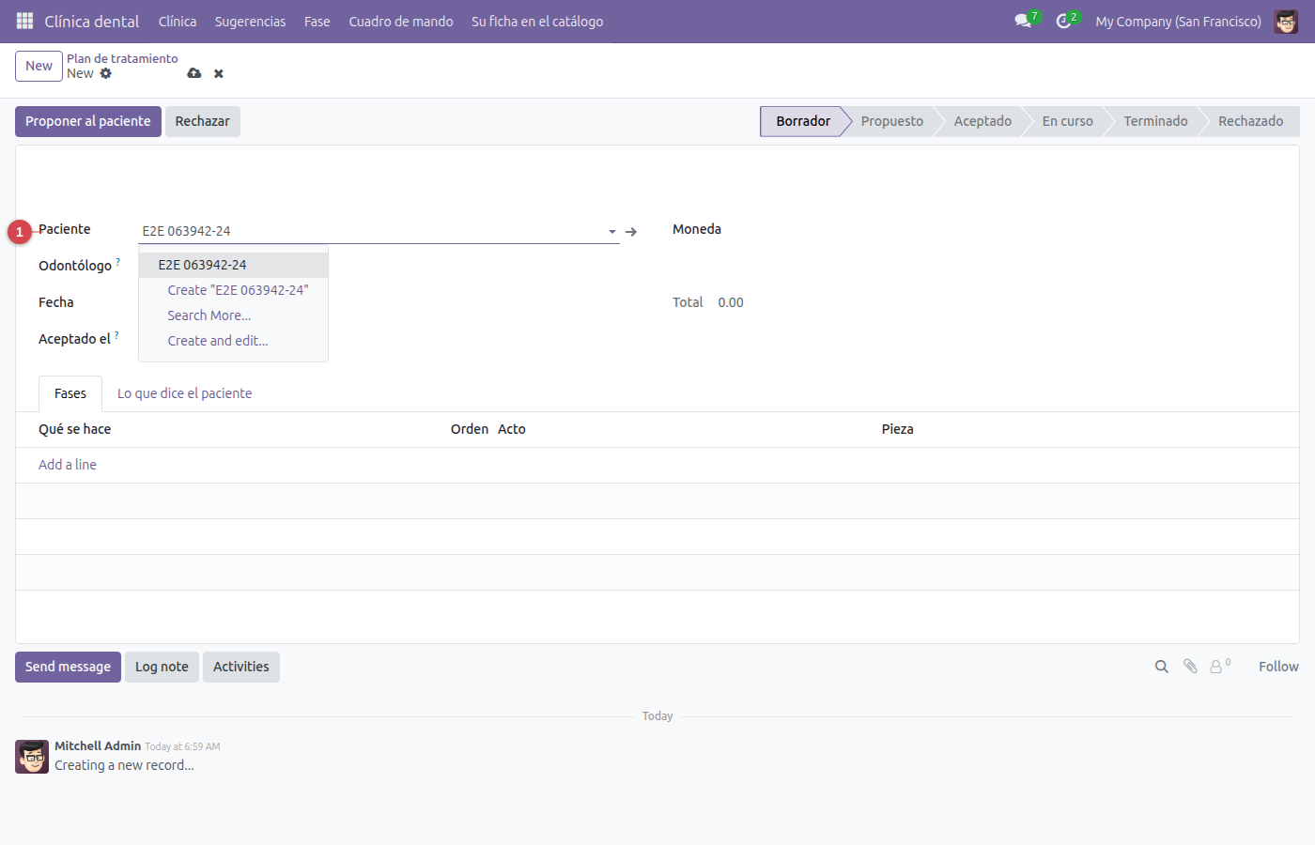Click Proponer al paciente button
The image size is (1315, 845).
[88, 121]
